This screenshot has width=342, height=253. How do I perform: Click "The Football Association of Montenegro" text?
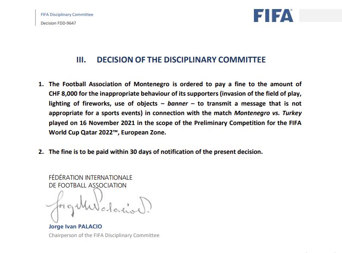[x=106, y=84]
